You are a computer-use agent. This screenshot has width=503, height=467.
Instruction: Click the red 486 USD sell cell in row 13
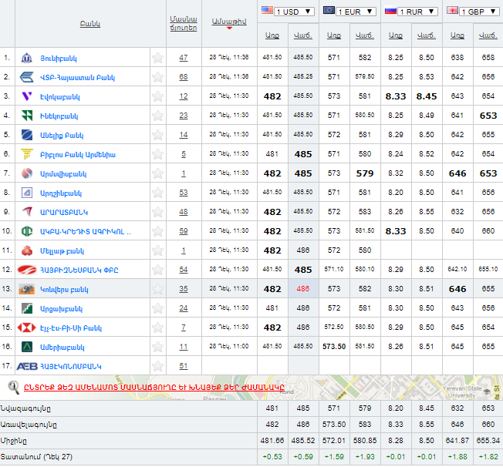click(x=303, y=288)
